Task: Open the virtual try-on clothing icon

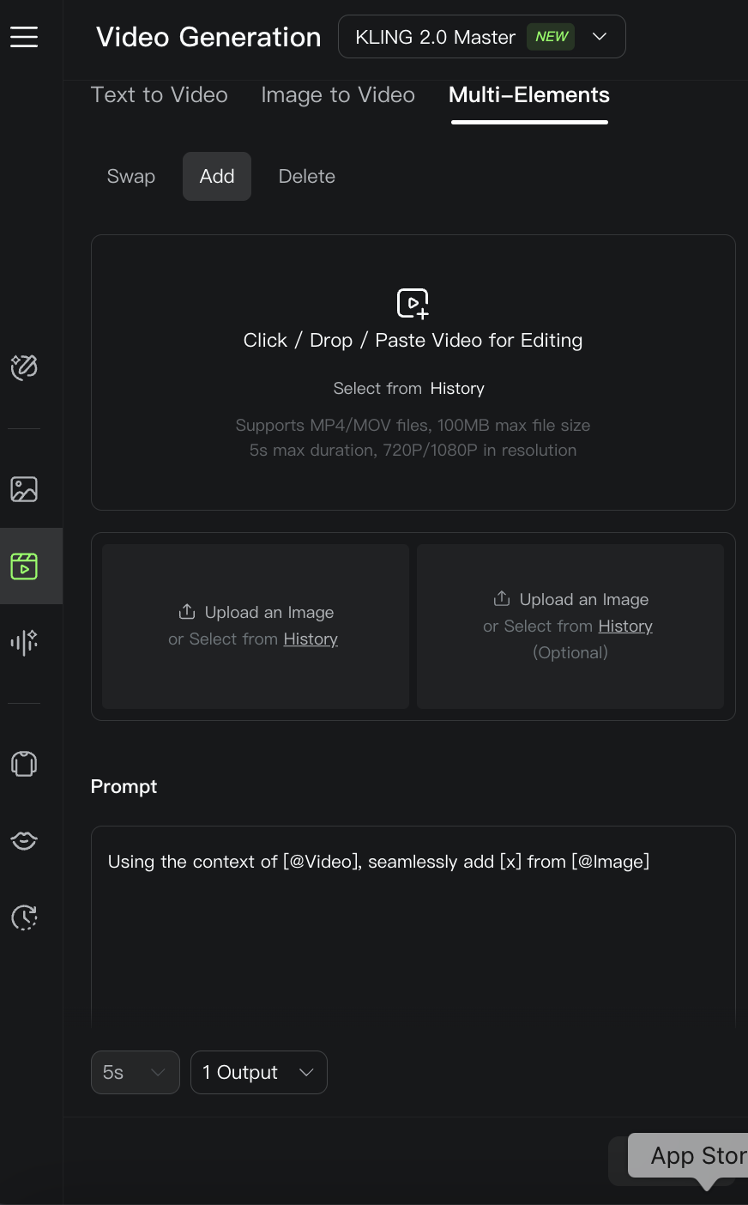Action: coord(24,764)
